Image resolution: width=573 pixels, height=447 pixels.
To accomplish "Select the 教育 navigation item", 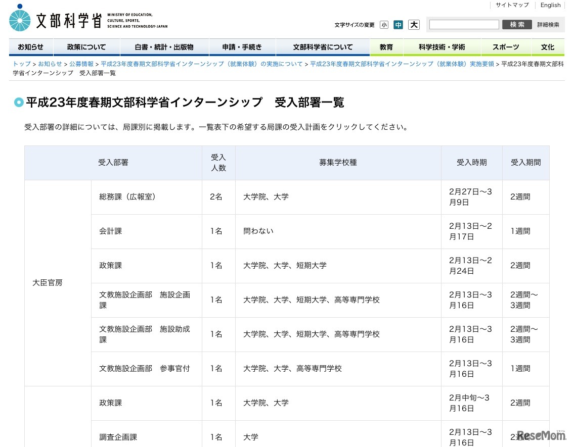I will [x=386, y=46].
